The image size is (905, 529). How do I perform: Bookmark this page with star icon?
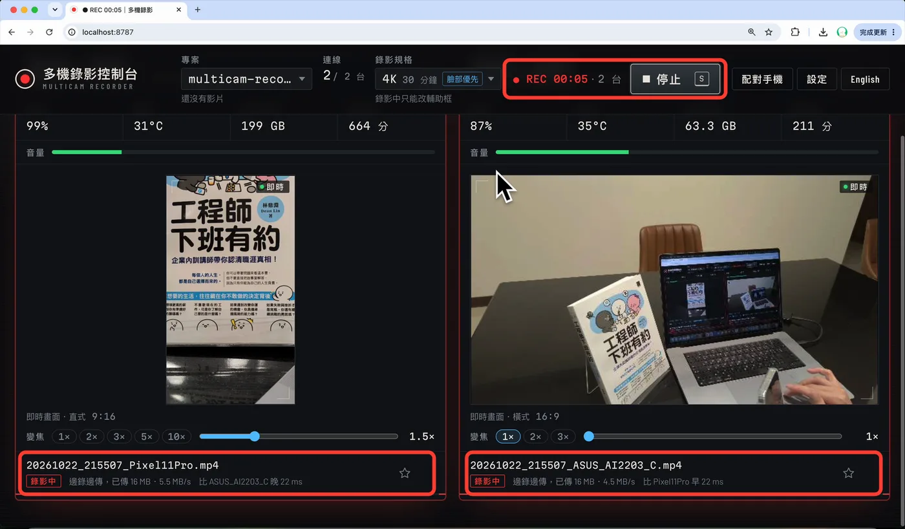[x=769, y=32]
